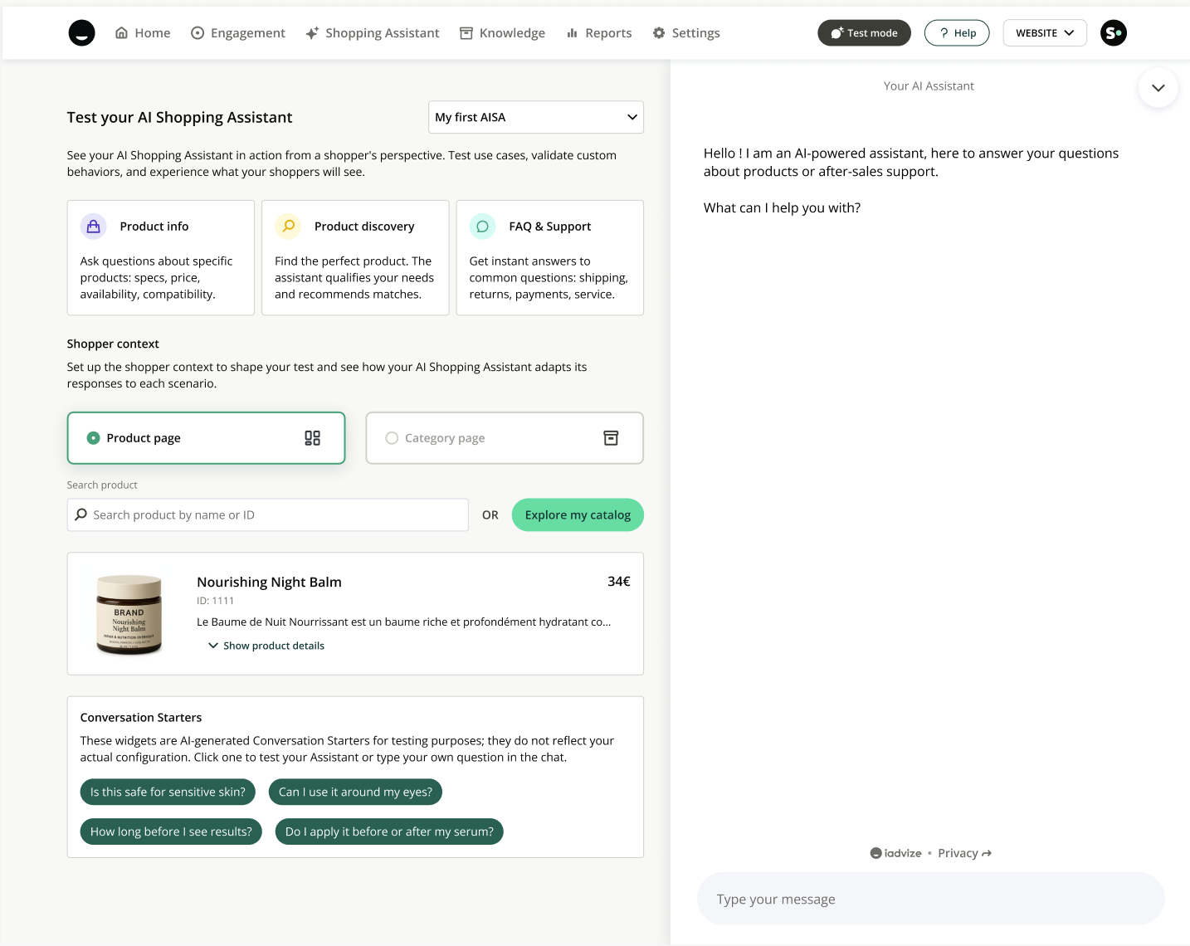The width and height of the screenshot is (1190, 946).
Task: Click the archive box icon in Category page card
Action: point(611,438)
